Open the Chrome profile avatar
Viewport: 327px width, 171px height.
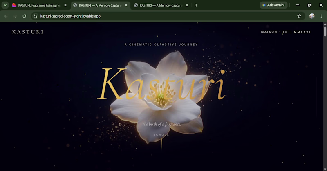tap(312, 16)
